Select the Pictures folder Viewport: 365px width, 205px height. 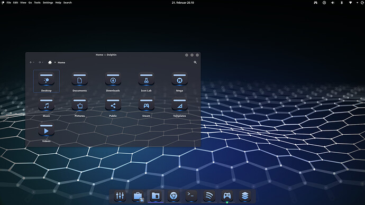[x=79, y=105]
